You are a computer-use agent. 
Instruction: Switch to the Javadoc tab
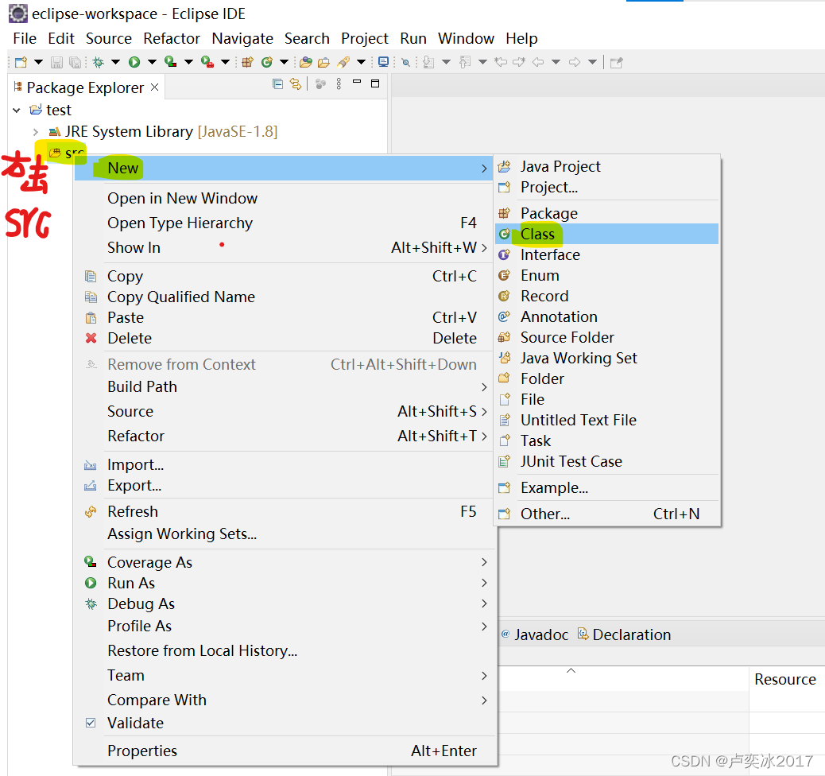coord(535,635)
